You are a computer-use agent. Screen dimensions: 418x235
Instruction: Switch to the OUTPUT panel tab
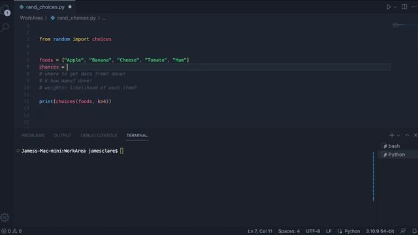pyautogui.click(x=63, y=135)
